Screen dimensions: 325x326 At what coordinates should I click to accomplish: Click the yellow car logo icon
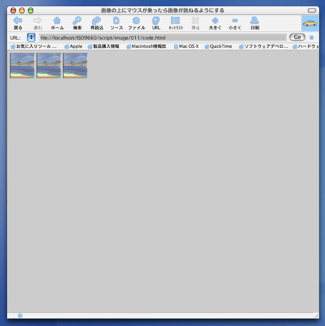(310, 23)
